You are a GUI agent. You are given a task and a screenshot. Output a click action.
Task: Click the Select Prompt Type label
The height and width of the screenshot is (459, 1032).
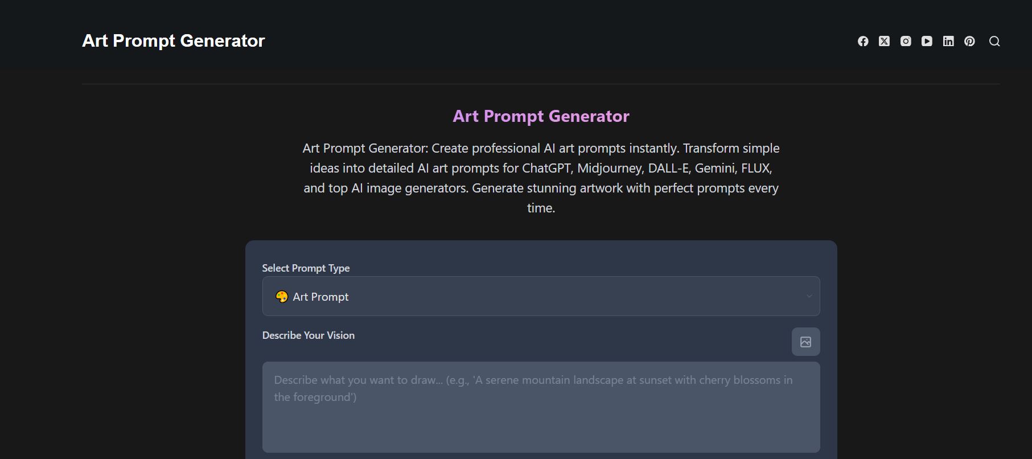pos(305,268)
